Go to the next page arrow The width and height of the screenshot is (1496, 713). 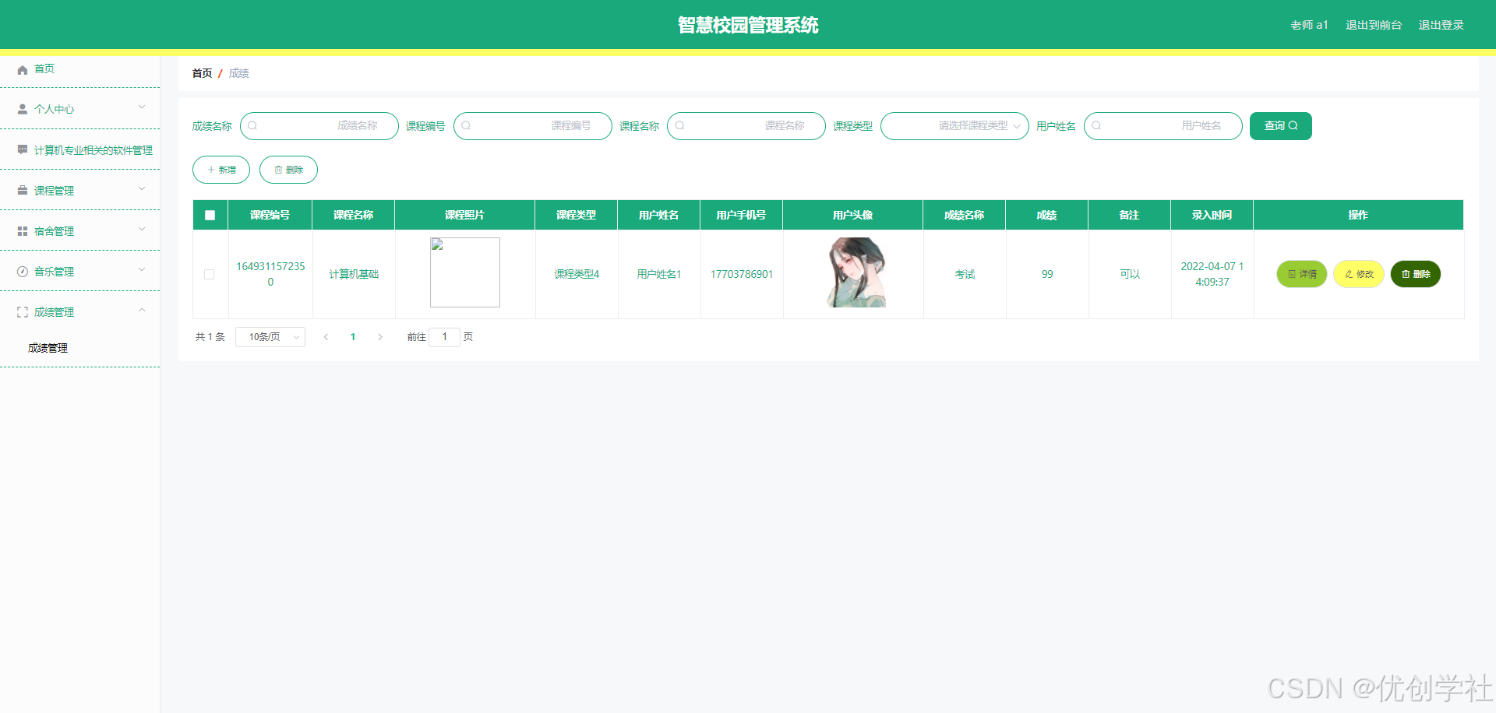pyautogui.click(x=380, y=337)
